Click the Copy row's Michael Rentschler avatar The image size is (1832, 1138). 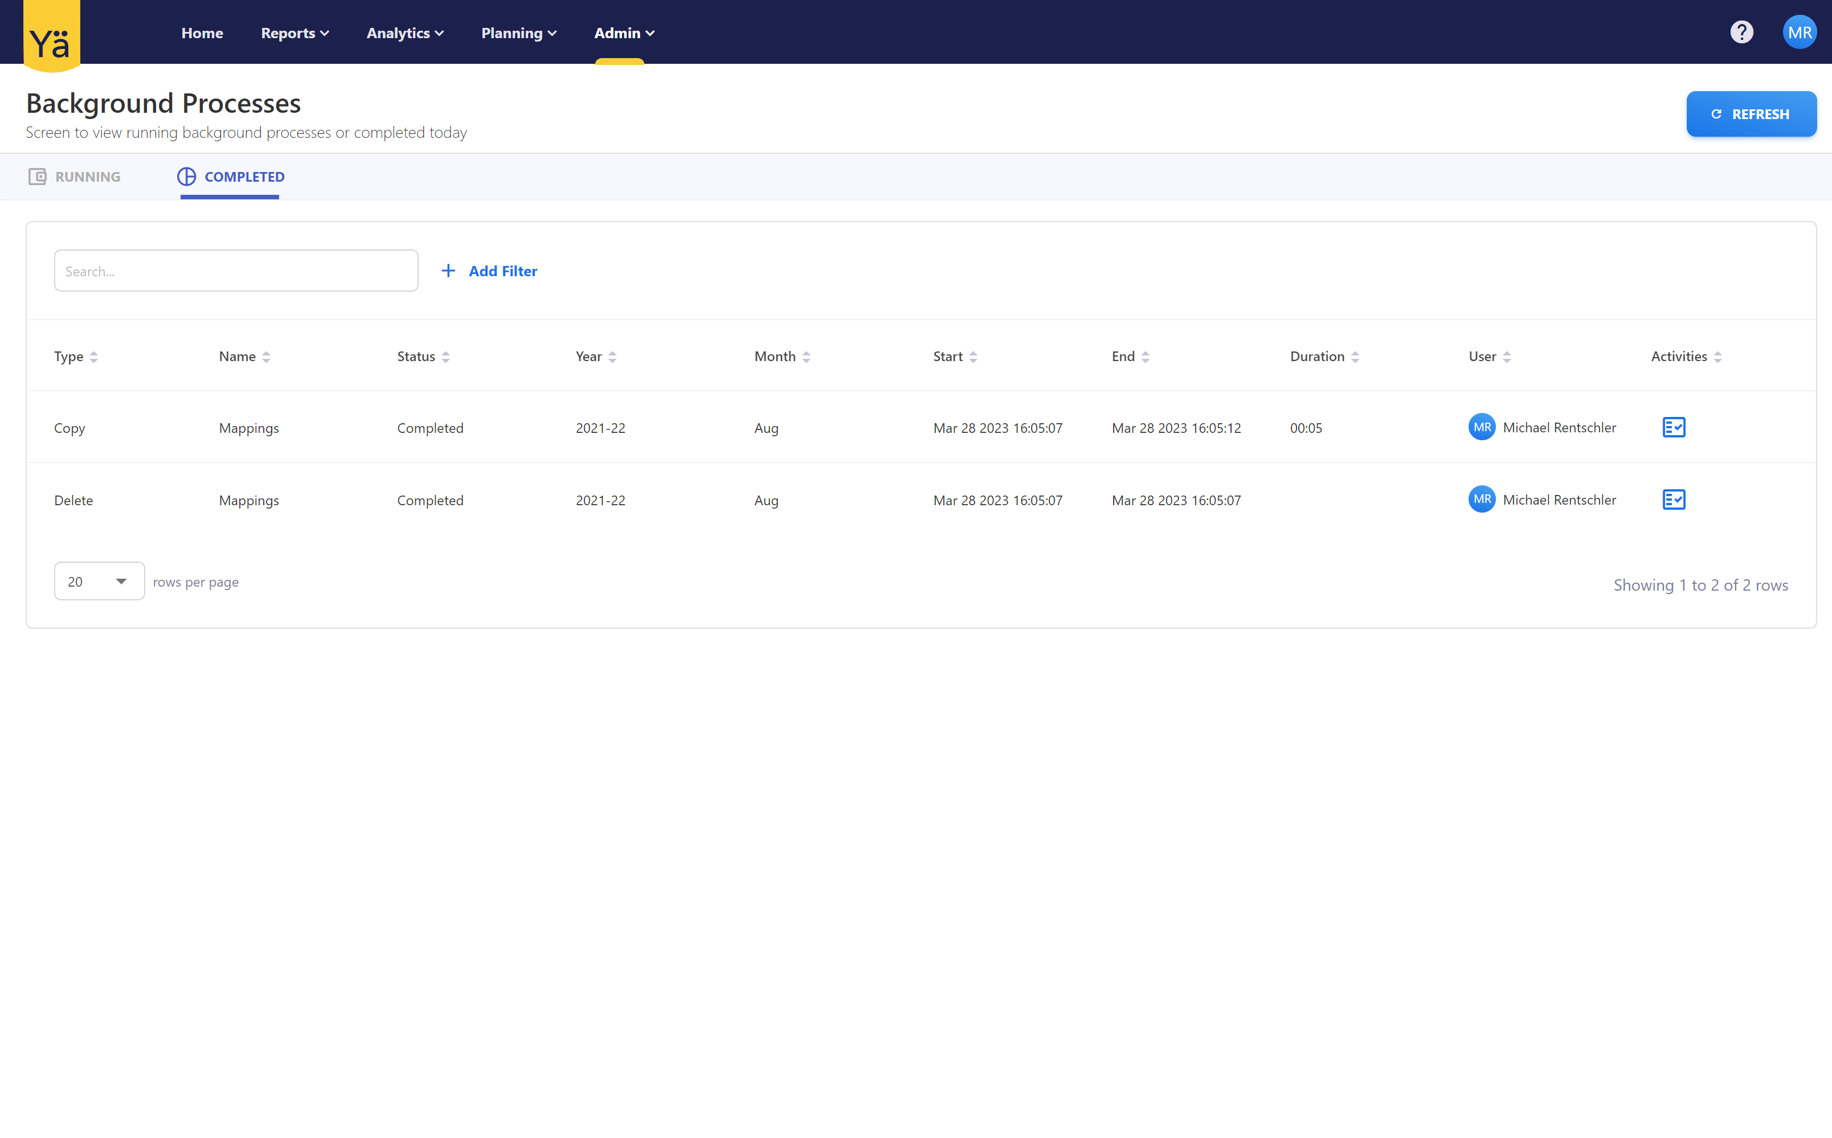(x=1481, y=428)
